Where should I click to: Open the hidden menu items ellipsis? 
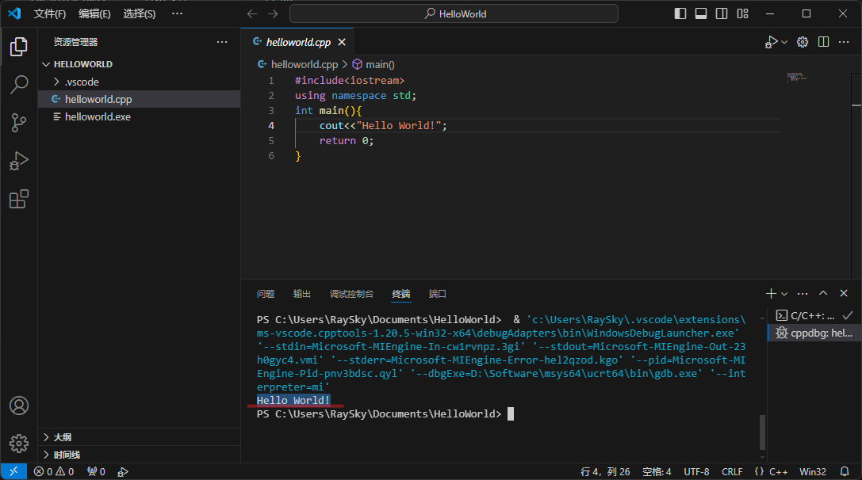[x=177, y=13]
